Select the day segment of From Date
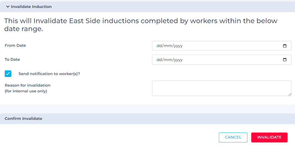Screen dimensions: 295x154 tap(159, 46)
